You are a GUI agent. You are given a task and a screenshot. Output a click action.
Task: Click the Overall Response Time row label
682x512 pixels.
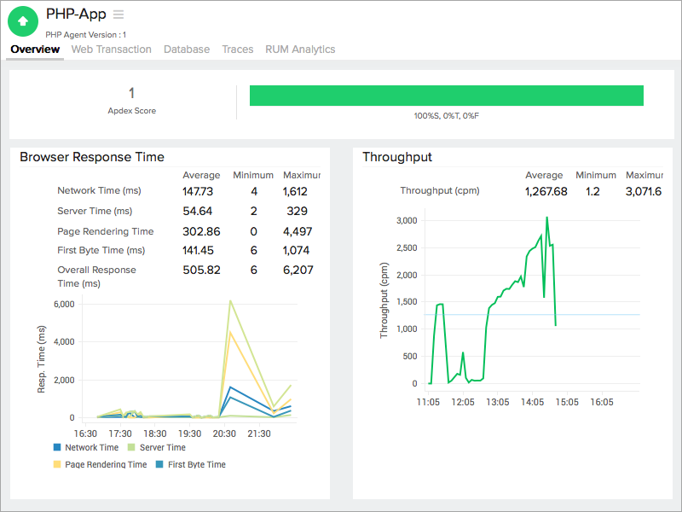point(96,276)
